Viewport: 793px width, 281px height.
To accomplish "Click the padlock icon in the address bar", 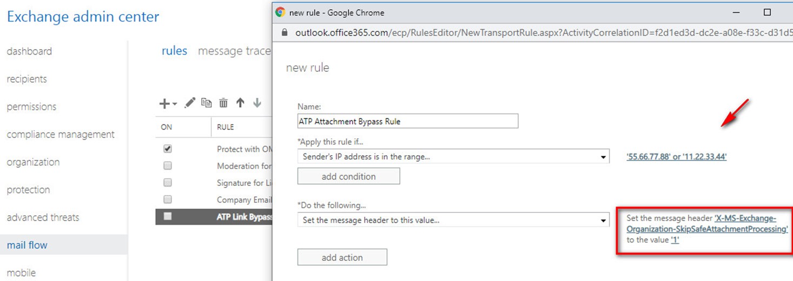I will tap(285, 33).
